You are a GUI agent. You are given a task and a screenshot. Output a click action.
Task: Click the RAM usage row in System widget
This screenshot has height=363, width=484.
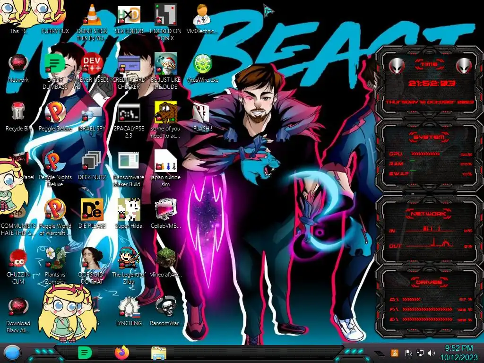click(x=431, y=164)
